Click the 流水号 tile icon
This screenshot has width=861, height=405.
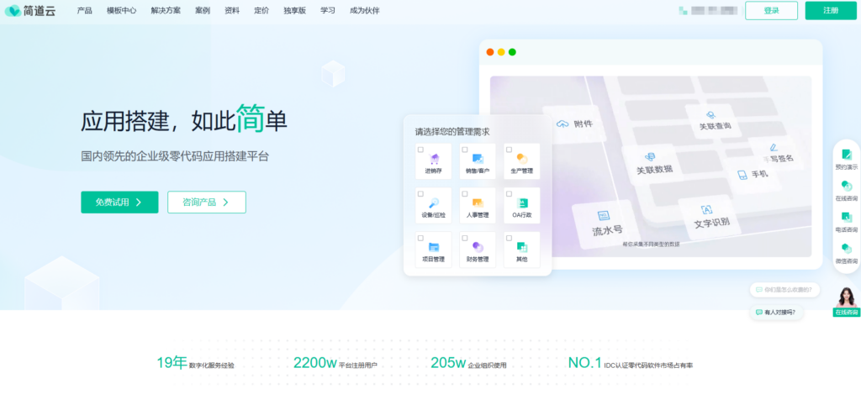pos(604,216)
